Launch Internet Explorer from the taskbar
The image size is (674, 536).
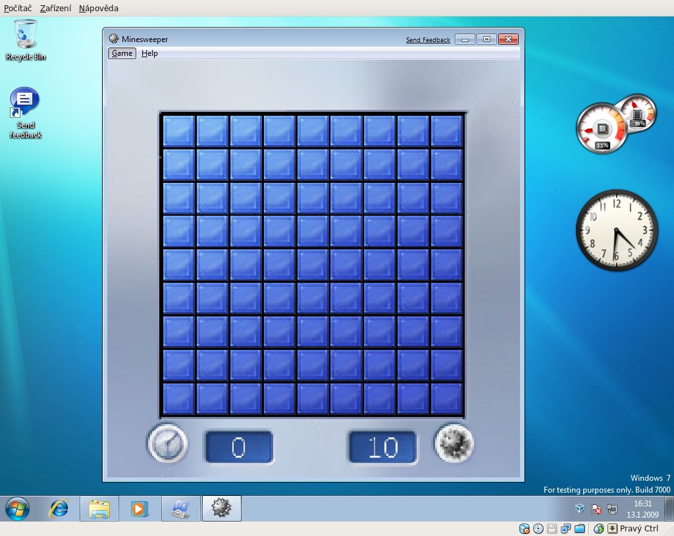click(x=59, y=508)
